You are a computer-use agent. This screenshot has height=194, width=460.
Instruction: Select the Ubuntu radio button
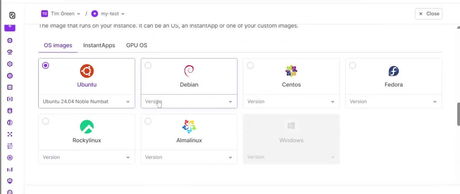[x=46, y=66]
